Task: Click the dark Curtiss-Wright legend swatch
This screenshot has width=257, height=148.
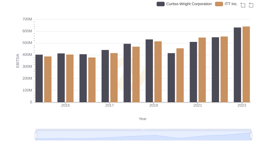Action: (160, 4)
